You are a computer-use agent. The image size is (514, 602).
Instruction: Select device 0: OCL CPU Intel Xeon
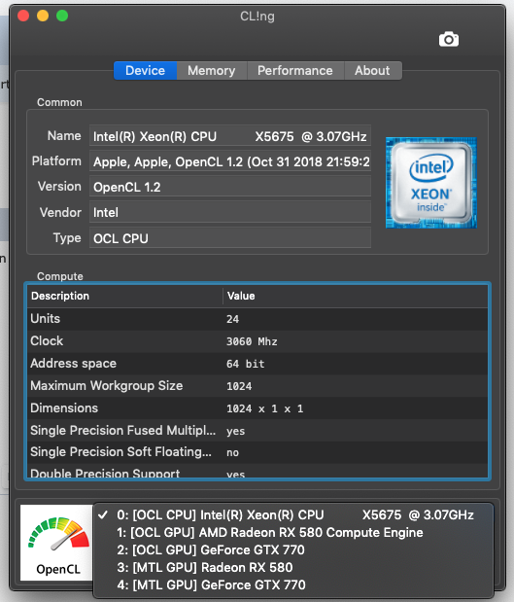293,514
